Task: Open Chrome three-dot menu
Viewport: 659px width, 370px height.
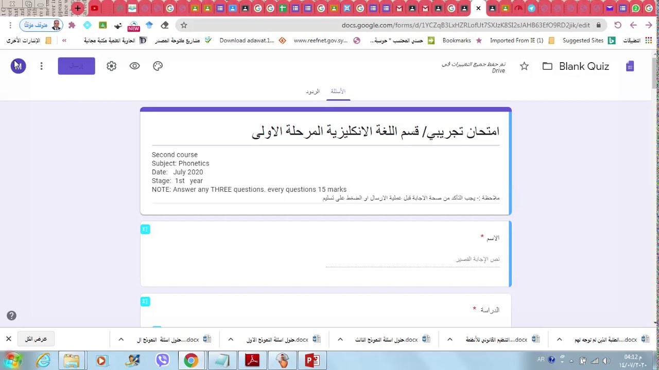Action: click(x=10, y=25)
